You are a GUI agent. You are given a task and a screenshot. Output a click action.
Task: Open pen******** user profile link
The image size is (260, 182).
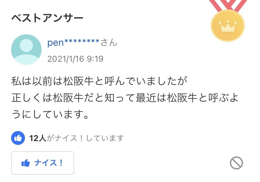73,43
